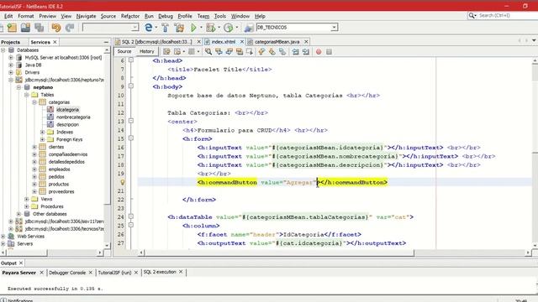Click the search magnifier icon at top right
Screen dimensions: 538x302
pos(472,16)
